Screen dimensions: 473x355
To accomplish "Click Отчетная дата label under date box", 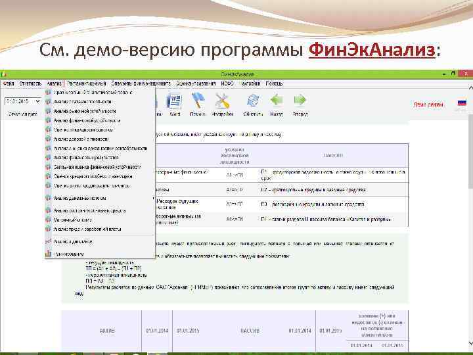I will click(23, 114).
